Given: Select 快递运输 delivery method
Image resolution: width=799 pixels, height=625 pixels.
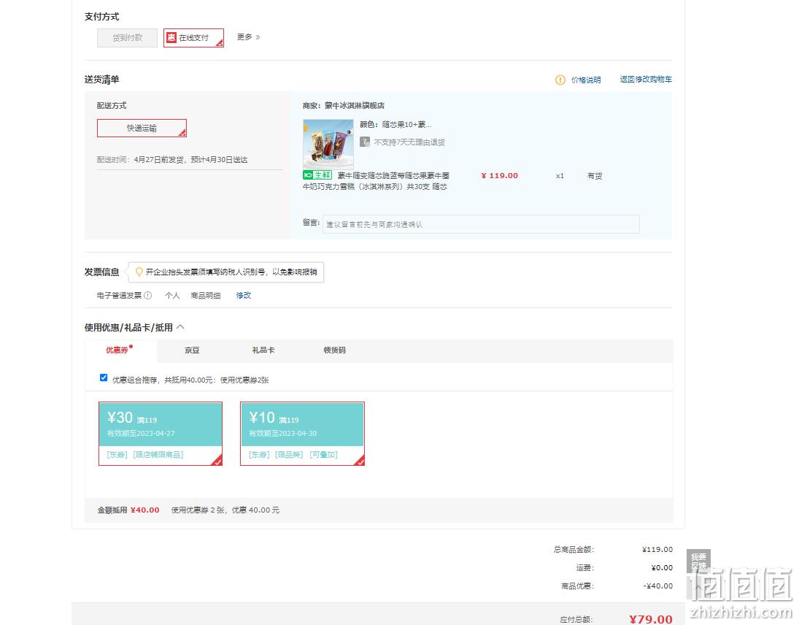Looking at the screenshot, I should pyautogui.click(x=142, y=128).
